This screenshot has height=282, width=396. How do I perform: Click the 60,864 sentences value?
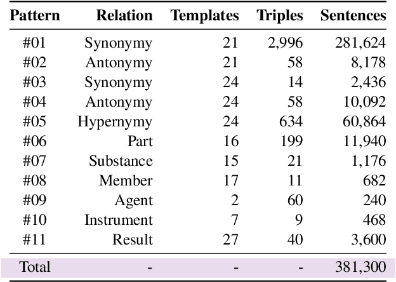363,121
